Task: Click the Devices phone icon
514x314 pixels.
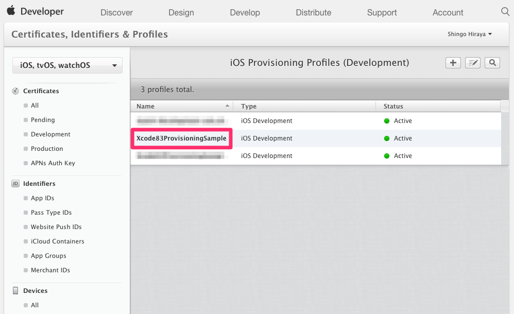Action: point(15,291)
